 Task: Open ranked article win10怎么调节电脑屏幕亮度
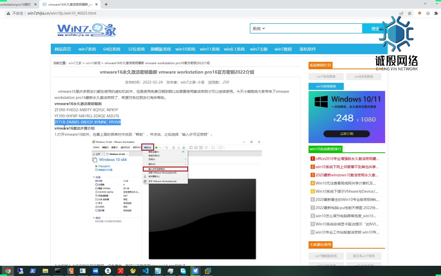click(346, 216)
